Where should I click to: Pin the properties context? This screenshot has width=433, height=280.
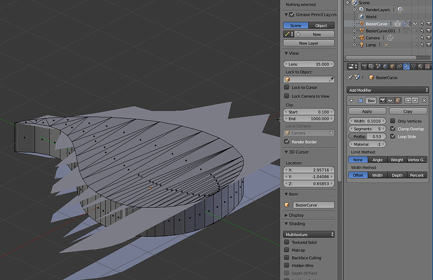(x=350, y=77)
